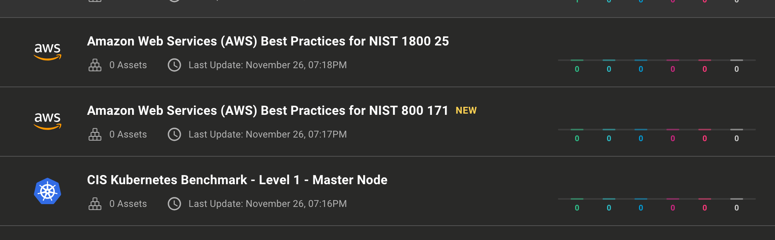This screenshot has width=775, height=240.
Task: Click the clock icon in NIST 800 171 row
Action: [x=174, y=134]
